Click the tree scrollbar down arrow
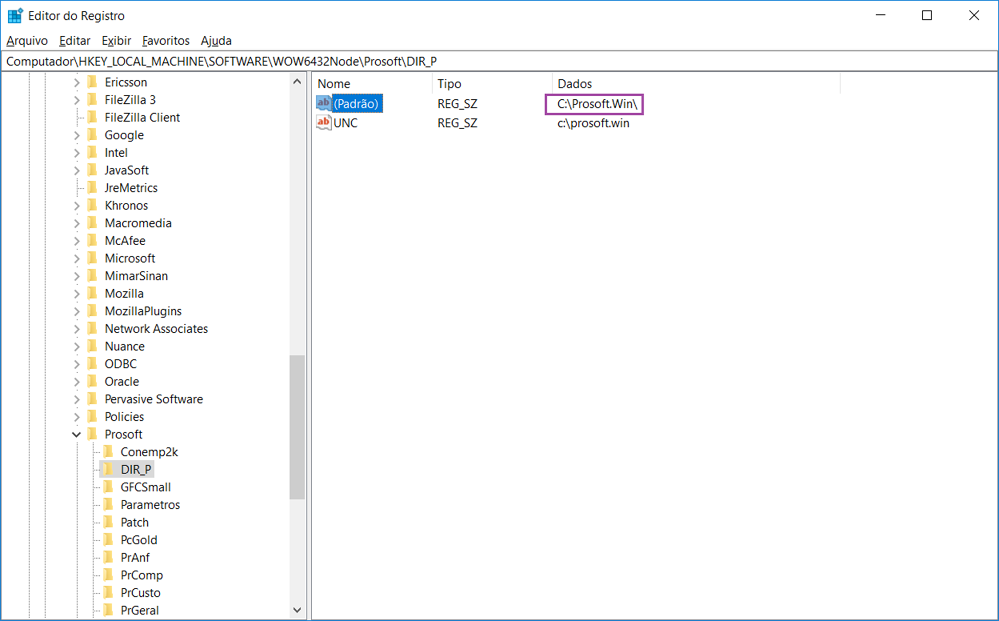The height and width of the screenshot is (621, 999). pyautogui.click(x=297, y=610)
